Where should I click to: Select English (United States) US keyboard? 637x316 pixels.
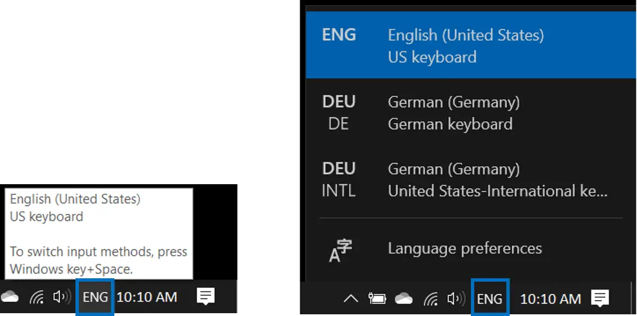(471, 45)
